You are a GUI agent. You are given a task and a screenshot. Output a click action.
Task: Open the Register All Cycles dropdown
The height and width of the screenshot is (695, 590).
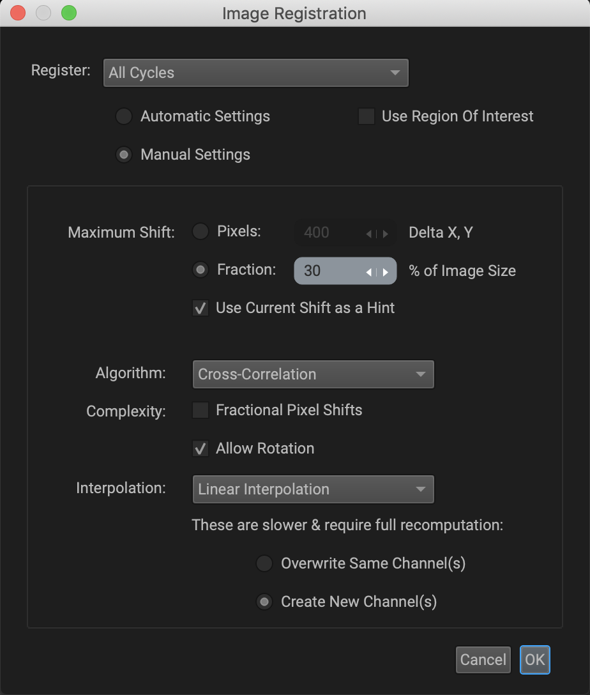[255, 73]
